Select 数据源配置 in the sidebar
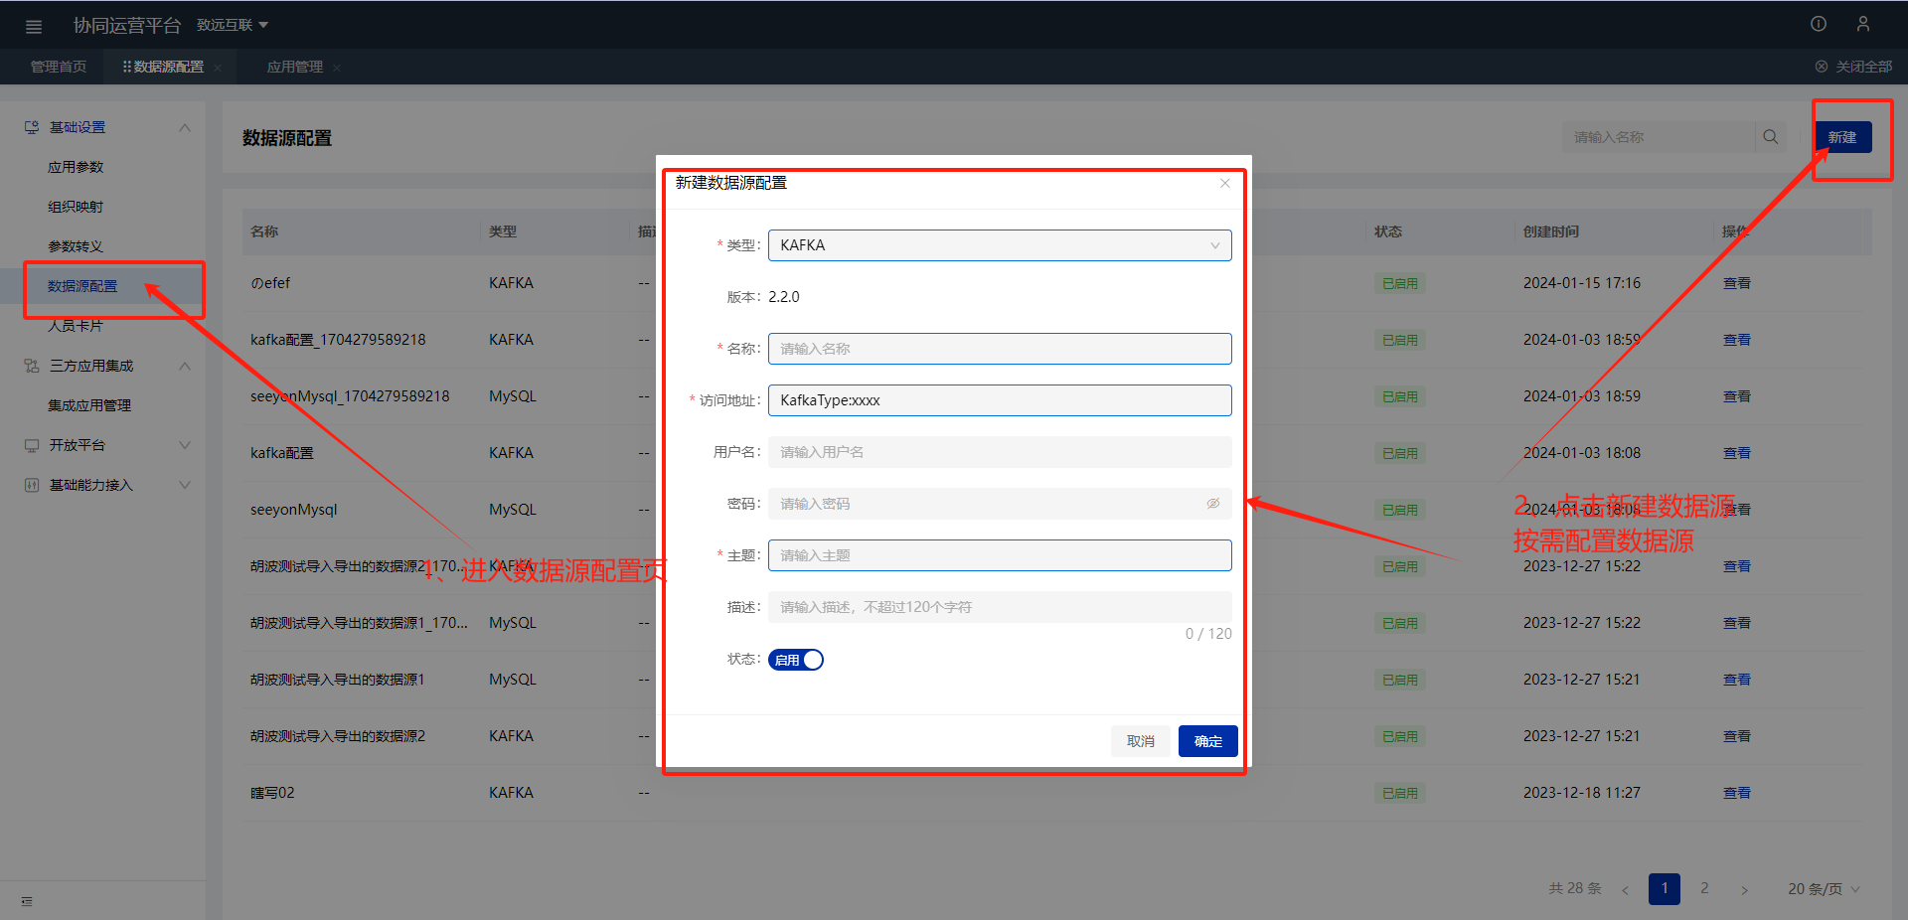The image size is (1908, 920). click(82, 286)
